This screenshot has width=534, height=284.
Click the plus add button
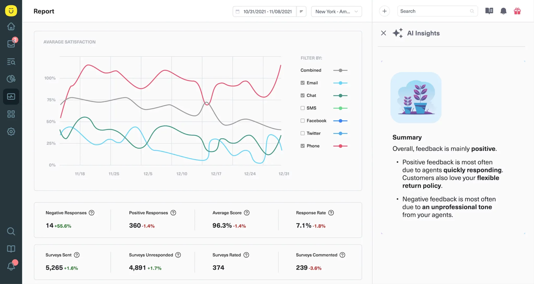(384, 11)
